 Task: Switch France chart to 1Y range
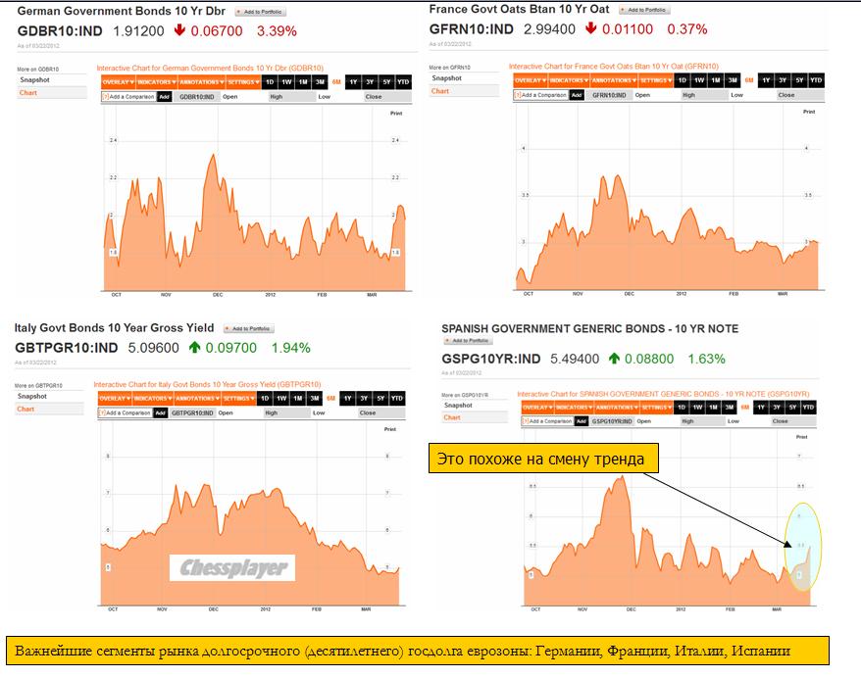(766, 80)
